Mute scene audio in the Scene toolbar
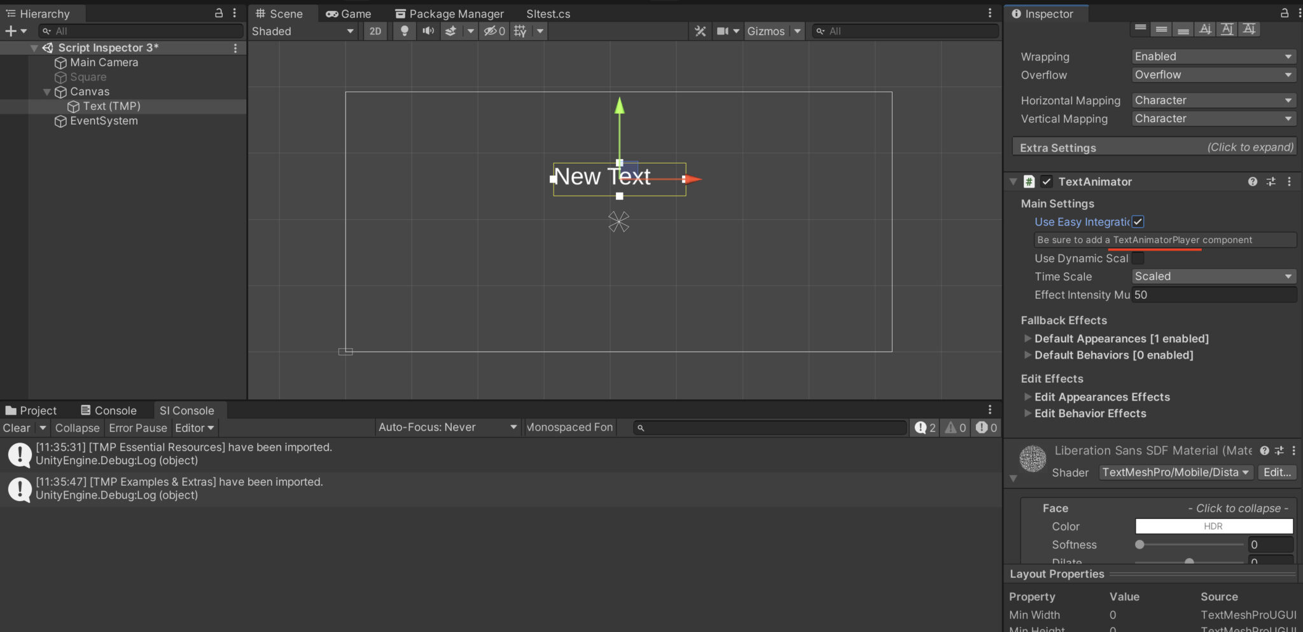Image resolution: width=1303 pixels, height=632 pixels. [x=428, y=31]
